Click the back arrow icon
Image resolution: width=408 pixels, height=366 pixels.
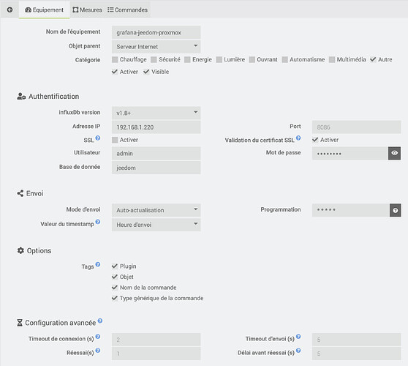click(x=10, y=10)
